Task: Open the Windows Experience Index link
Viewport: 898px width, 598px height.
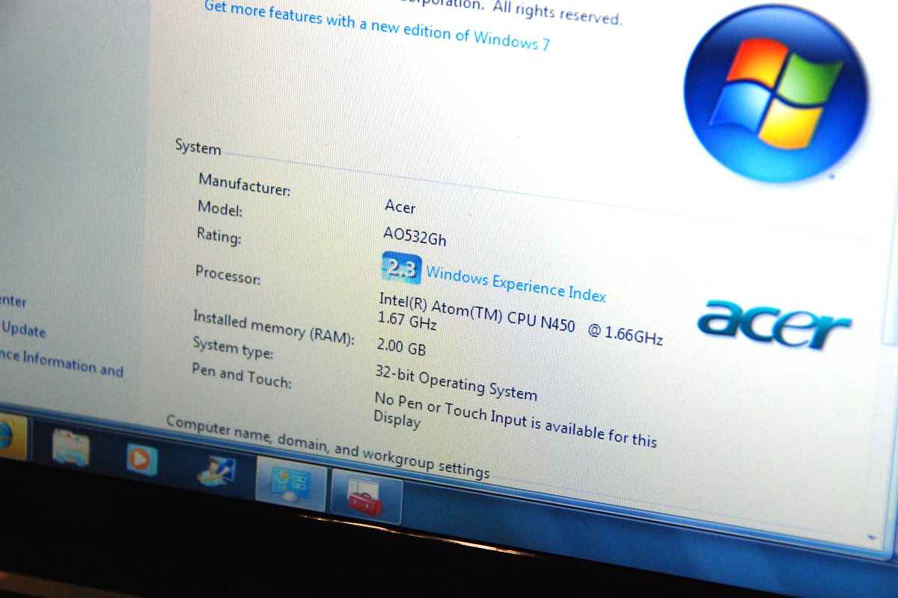Action: click(516, 283)
